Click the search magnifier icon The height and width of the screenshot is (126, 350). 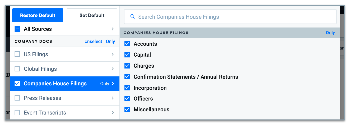coord(133,17)
